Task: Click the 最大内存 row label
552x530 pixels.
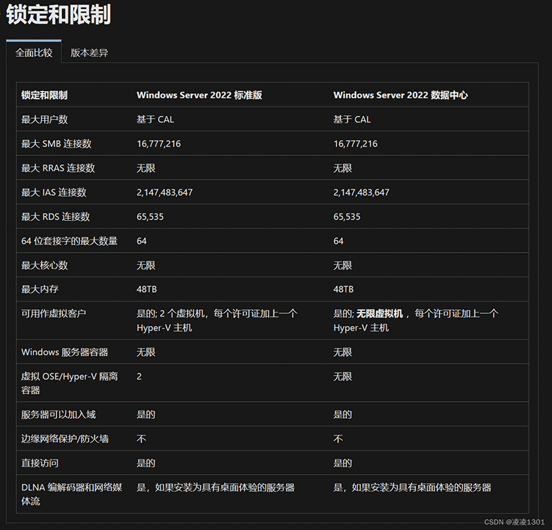Action: (x=40, y=289)
